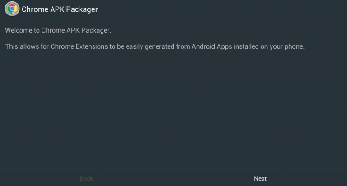This screenshot has height=186, width=347.
Task: Click the word "APK" in the header title
Action: click(x=57, y=9)
